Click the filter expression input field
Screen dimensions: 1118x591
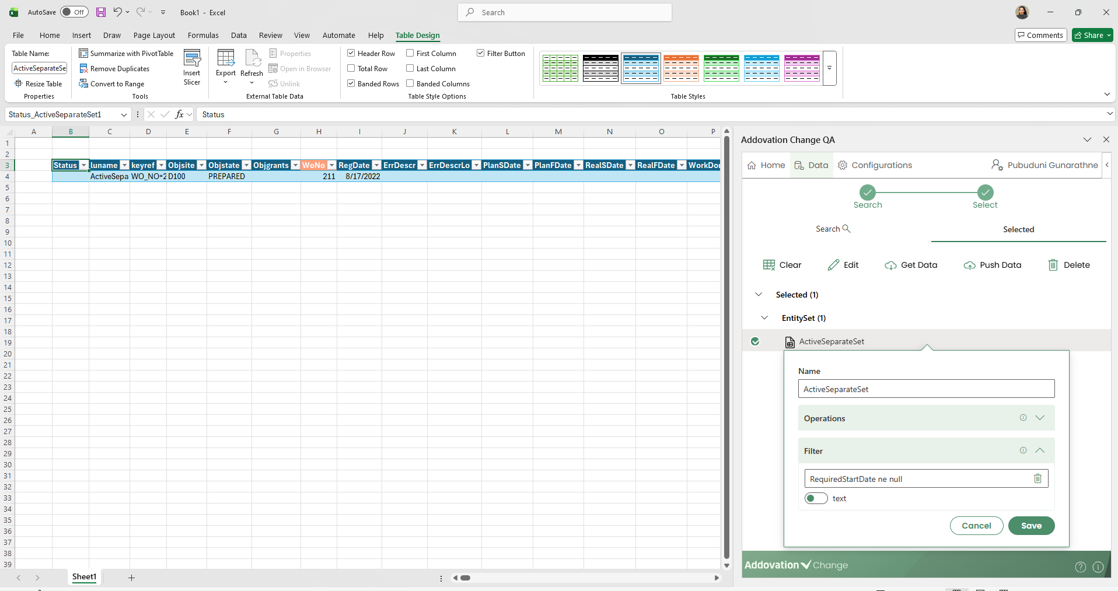click(x=916, y=479)
